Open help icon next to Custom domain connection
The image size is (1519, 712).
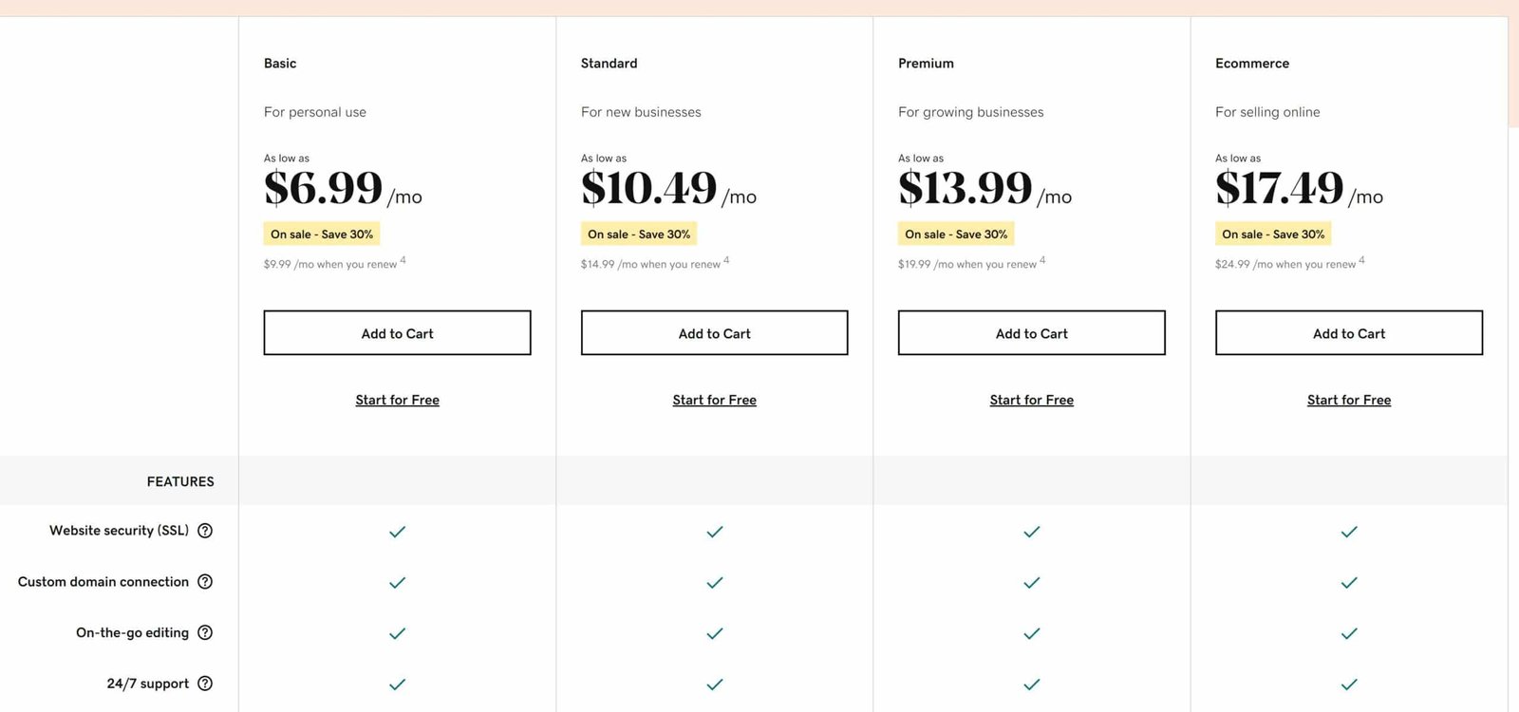pos(205,582)
